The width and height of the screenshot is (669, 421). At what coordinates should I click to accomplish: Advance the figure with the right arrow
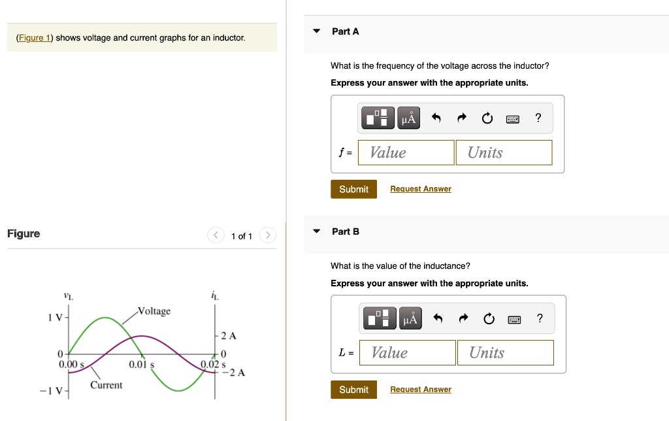point(267,235)
